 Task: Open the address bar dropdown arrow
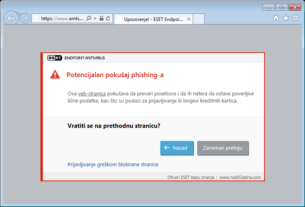coord(95,19)
